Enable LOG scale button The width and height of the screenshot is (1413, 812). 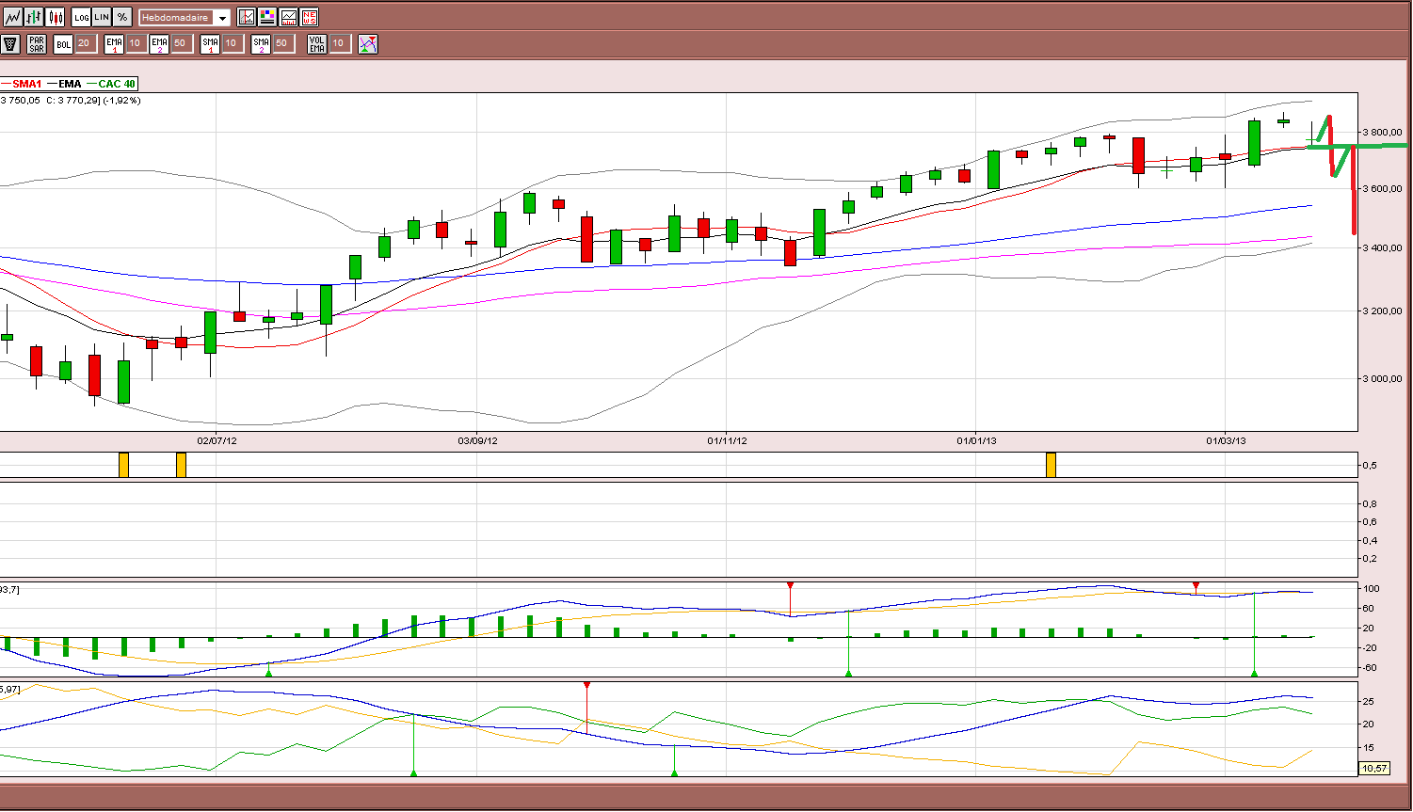[81, 17]
